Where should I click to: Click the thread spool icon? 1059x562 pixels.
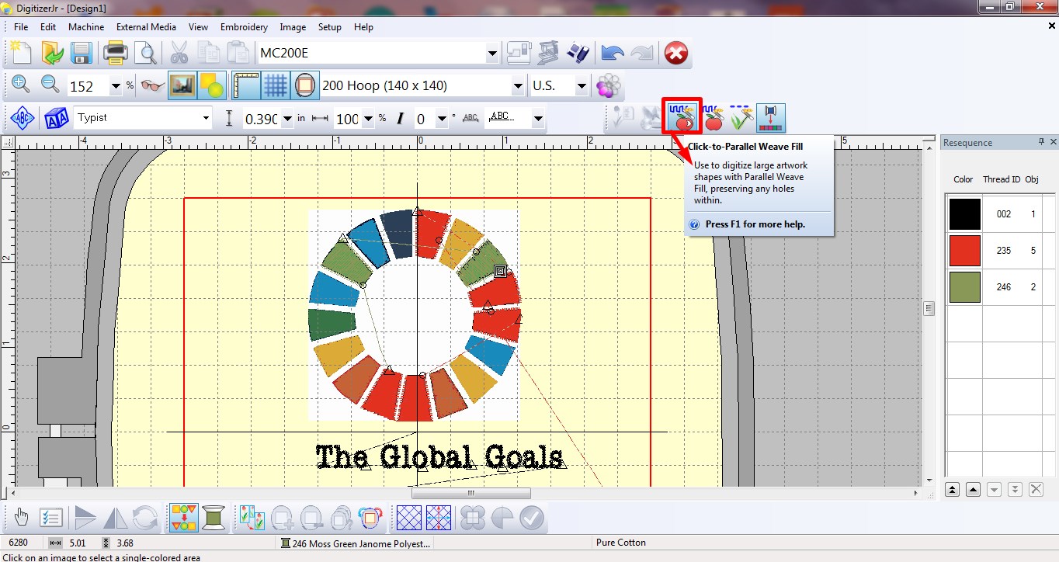coord(214,517)
